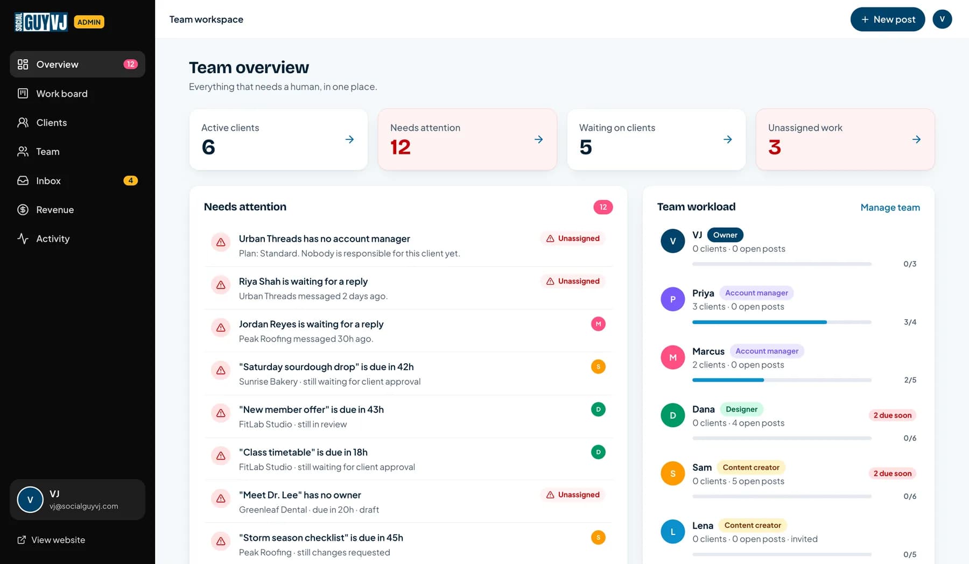Click Marcus's pink M avatar in Team workload
Screen dimensions: 969x564
coord(672,357)
